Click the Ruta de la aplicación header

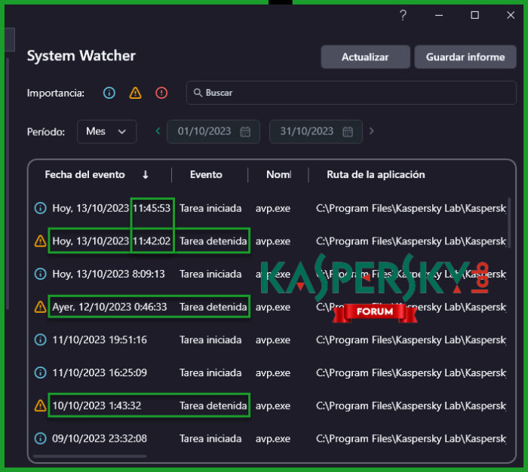376,174
